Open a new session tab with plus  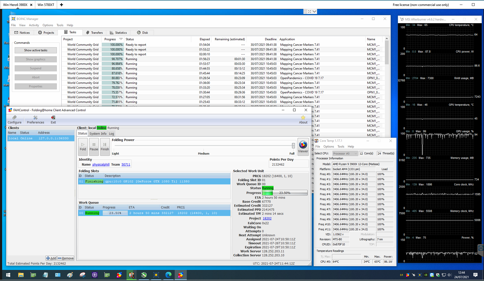tap(61, 5)
